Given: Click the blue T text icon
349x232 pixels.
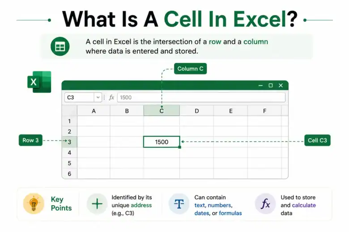Looking at the screenshot, I should tap(179, 203).
